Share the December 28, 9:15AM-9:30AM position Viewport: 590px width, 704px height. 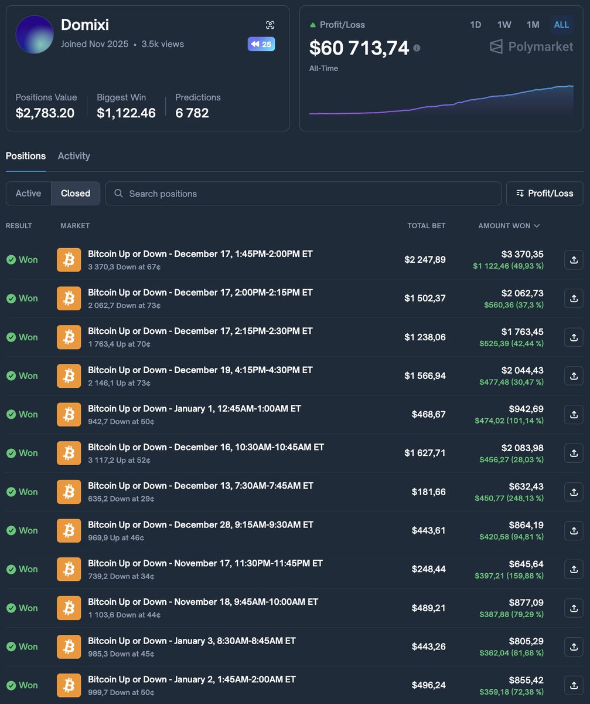click(x=574, y=531)
